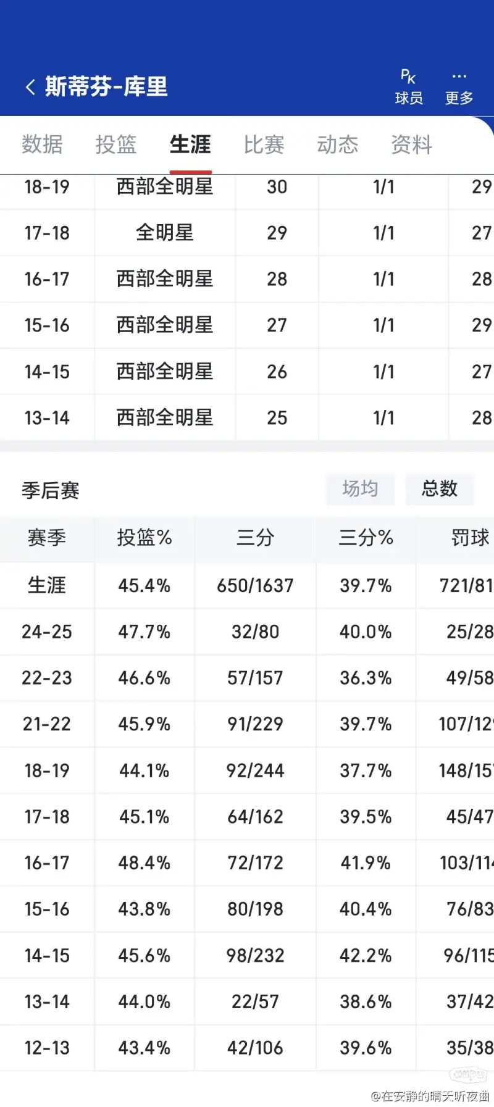494x1107 pixels.
Task: Toggle playoff stats to 总数
Action: [440, 489]
